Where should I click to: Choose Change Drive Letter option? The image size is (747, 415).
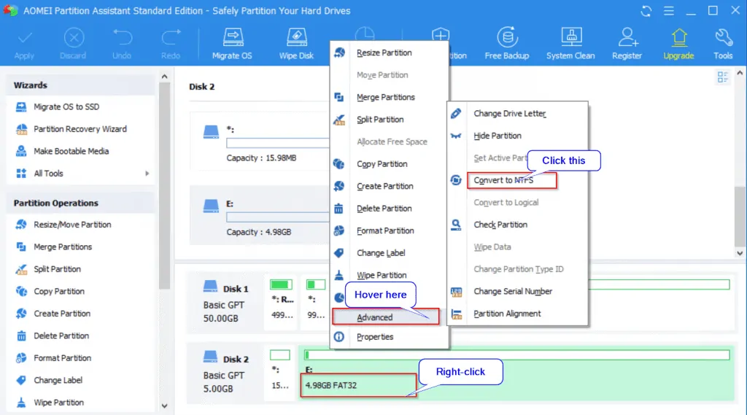(509, 114)
